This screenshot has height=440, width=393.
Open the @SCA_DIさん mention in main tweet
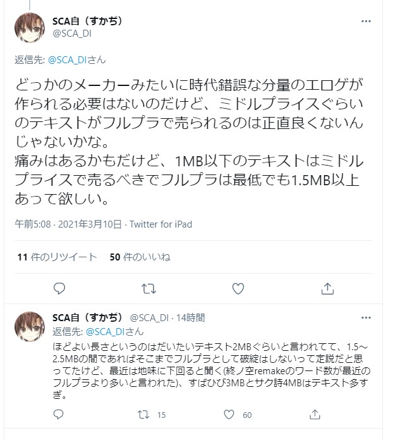tap(77, 60)
